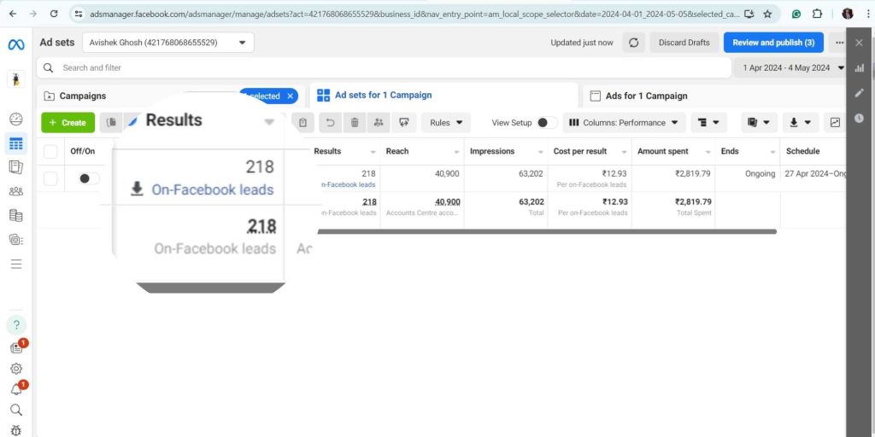
Task: Click the horizontal table scrollbar
Action: [x=547, y=231]
